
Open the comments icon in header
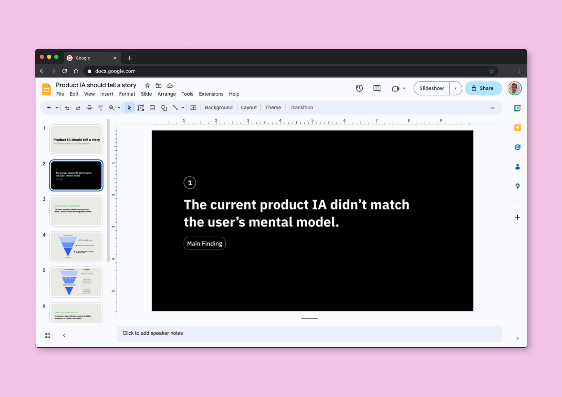(377, 88)
